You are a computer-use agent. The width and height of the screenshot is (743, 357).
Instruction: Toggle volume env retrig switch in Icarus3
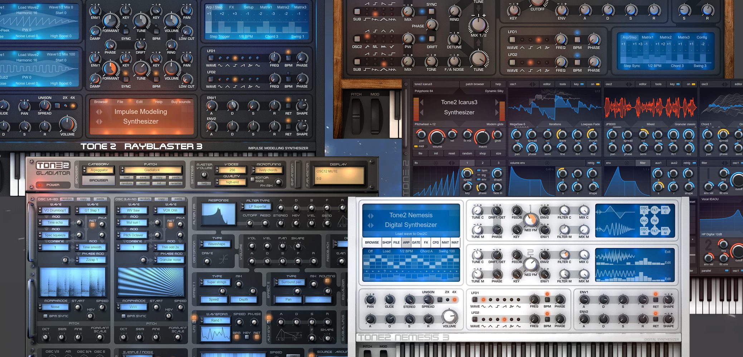coord(598,163)
